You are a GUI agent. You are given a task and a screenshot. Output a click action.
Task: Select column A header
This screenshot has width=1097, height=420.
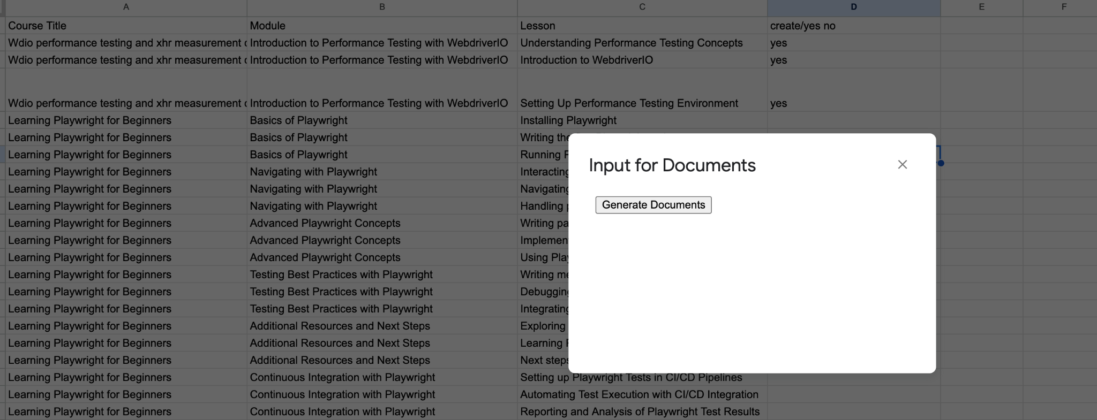click(x=126, y=7)
